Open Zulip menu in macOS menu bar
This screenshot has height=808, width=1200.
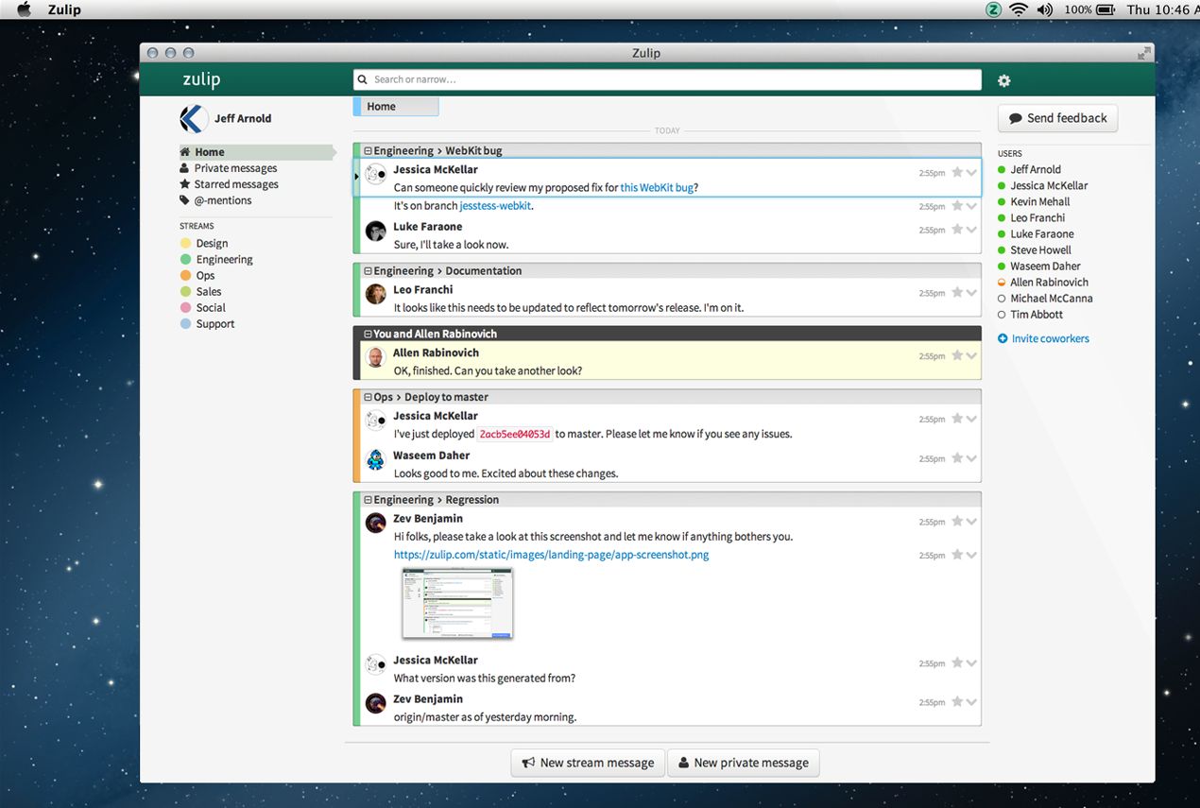click(64, 9)
